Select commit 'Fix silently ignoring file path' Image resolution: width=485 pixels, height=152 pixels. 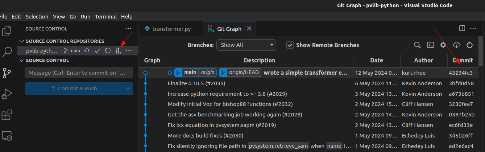tap(260, 146)
